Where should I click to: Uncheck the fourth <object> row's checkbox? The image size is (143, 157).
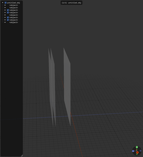(8, 13)
